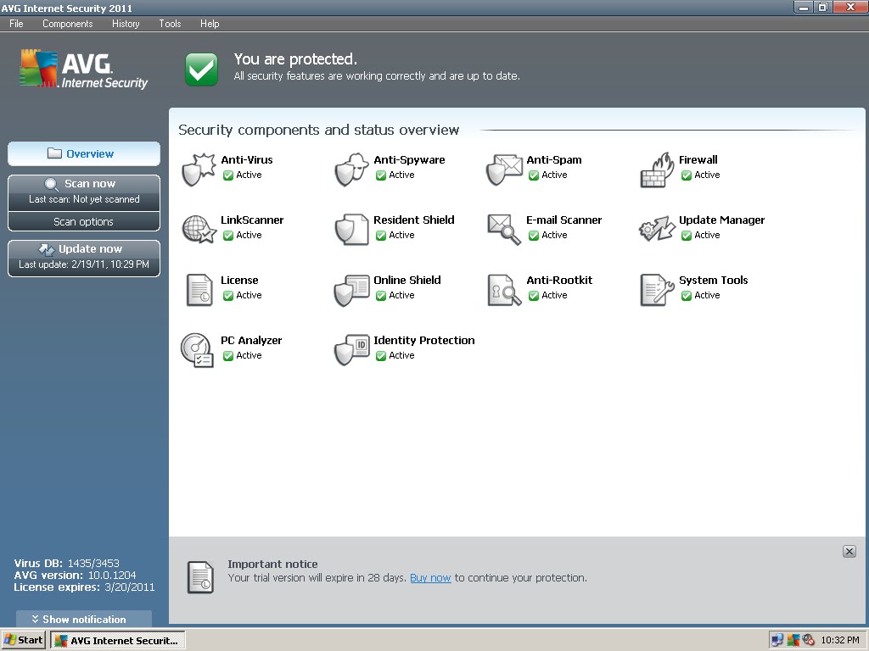The width and height of the screenshot is (869, 651).
Task: Open the PC Analyzer disk icon
Action: pyautogui.click(x=197, y=350)
